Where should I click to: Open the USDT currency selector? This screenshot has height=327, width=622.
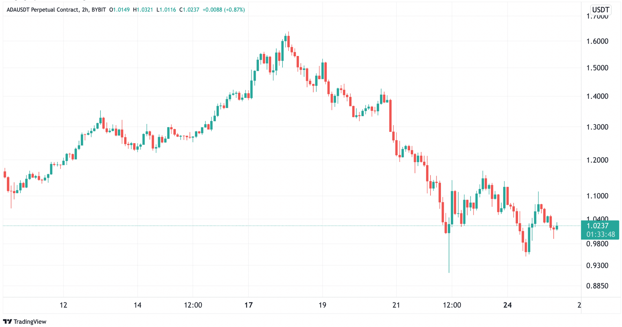click(600, 10)
